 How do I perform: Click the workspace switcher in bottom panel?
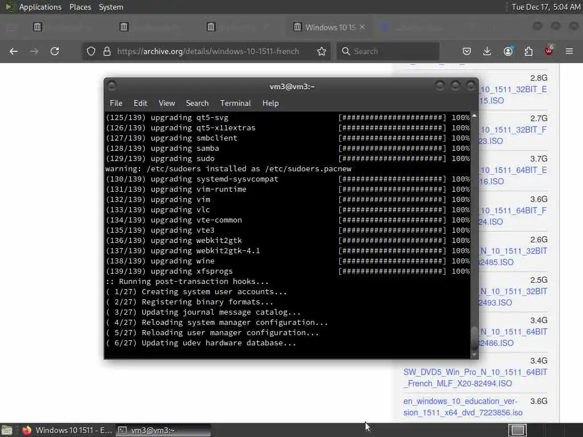(x=518, y=430)
